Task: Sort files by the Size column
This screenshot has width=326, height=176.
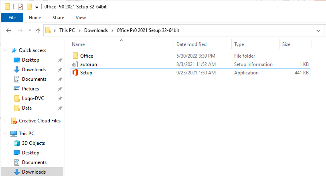Action: [286, 44]
